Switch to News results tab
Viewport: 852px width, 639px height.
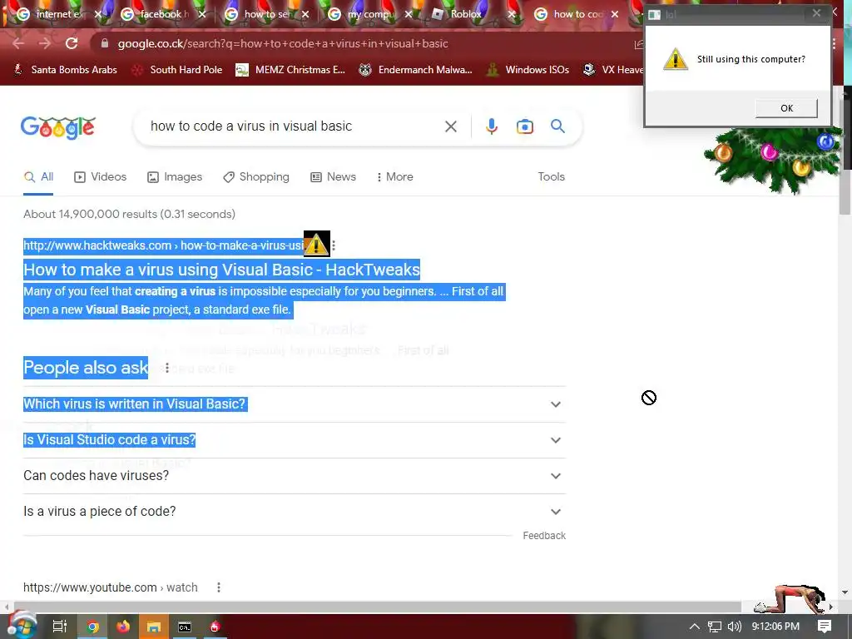point(333,177)
